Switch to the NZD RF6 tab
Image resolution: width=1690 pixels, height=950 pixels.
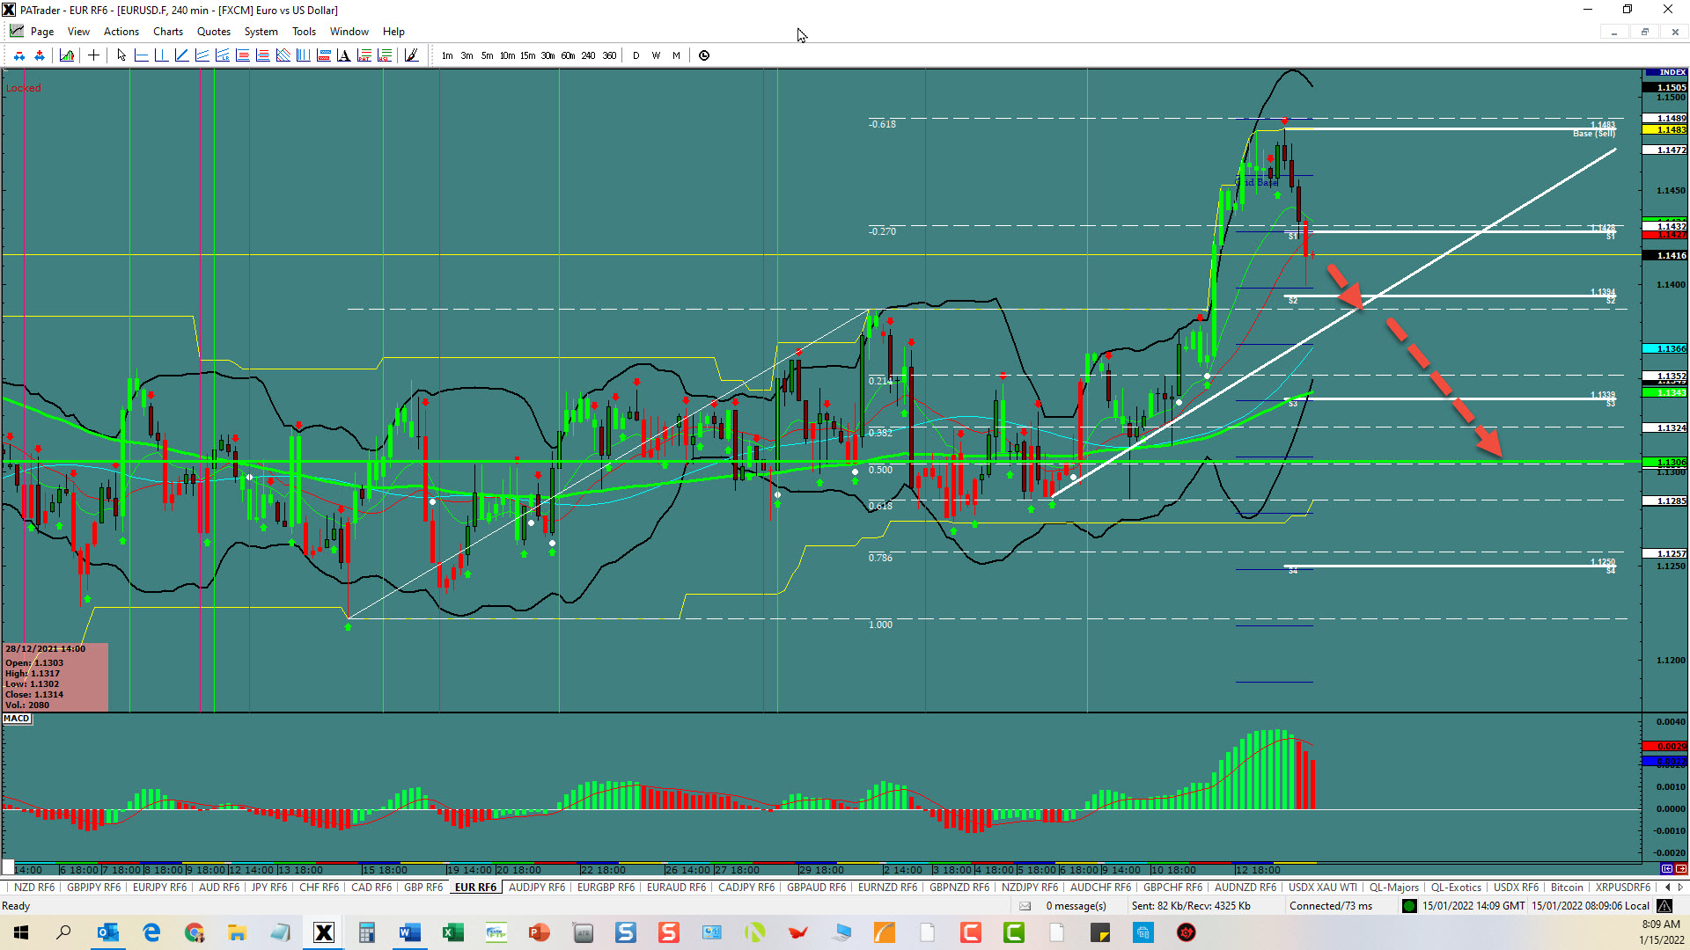pos(34,888)
